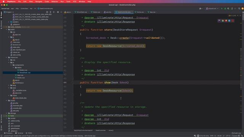Click the expand all icon in Project panel
The height and width of the screenshot is (137, 244).
[x=50, y=12]
